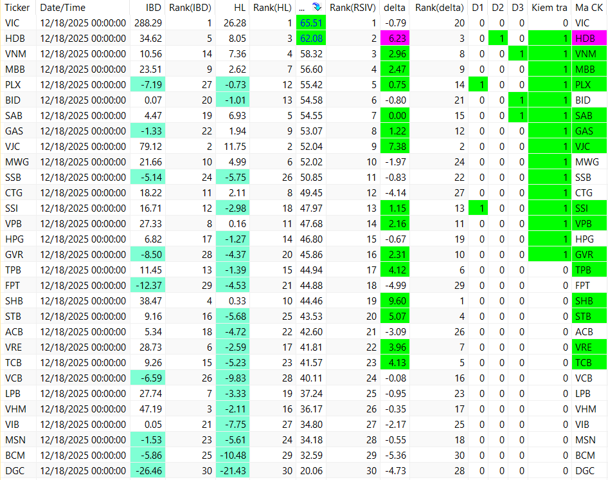Sort results by HL column header
This screenshot has width=608, height=480.
pyautogui.click(x=240, y=7)
